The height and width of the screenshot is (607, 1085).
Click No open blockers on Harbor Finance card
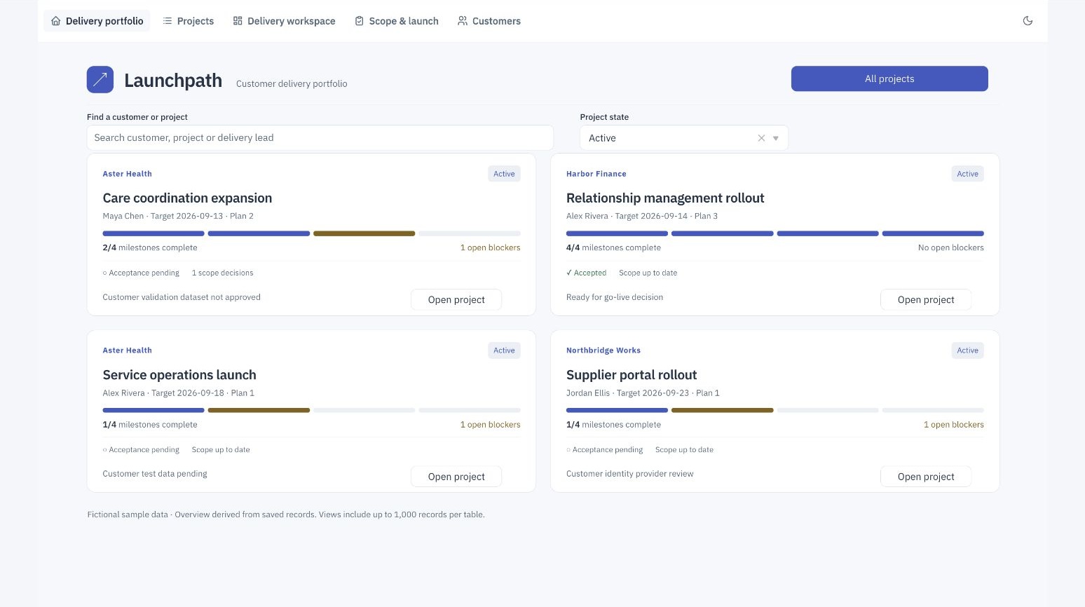pyautogui.click(x=951, y=247)
